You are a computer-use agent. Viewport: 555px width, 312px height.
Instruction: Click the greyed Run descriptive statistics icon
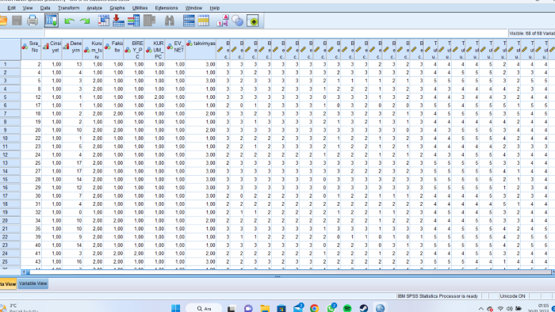[x=149, y=21]
